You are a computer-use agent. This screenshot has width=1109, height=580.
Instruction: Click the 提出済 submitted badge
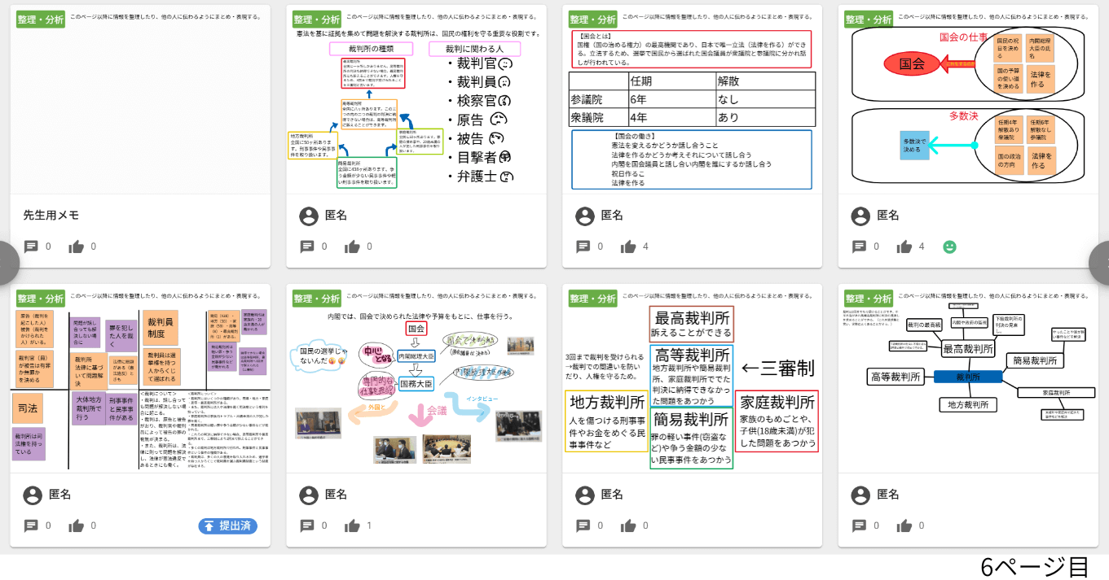[227, 525]
